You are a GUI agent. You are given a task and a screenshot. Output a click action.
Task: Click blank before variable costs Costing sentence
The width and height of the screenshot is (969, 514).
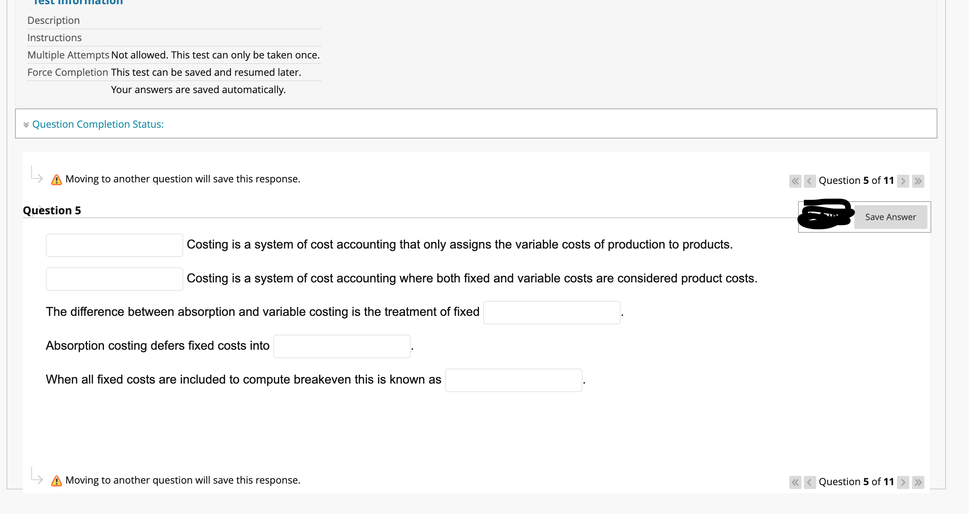point(114,245)
